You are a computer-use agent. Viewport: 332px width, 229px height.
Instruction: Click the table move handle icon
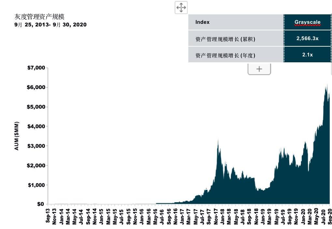181,8
